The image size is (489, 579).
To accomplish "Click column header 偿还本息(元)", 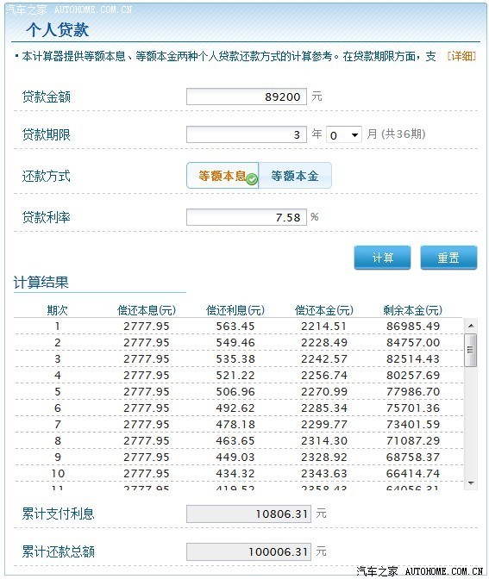I will pos(147,310).
